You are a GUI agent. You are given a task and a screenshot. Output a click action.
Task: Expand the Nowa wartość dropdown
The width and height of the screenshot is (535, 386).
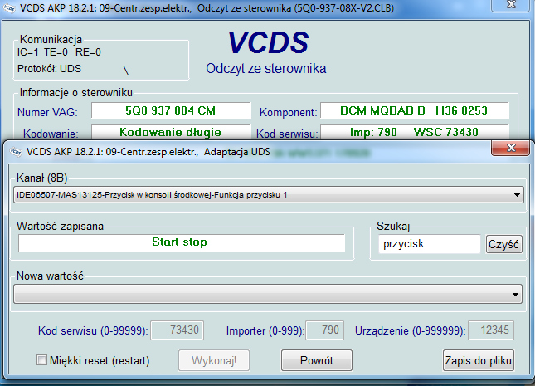coord(268,294)
